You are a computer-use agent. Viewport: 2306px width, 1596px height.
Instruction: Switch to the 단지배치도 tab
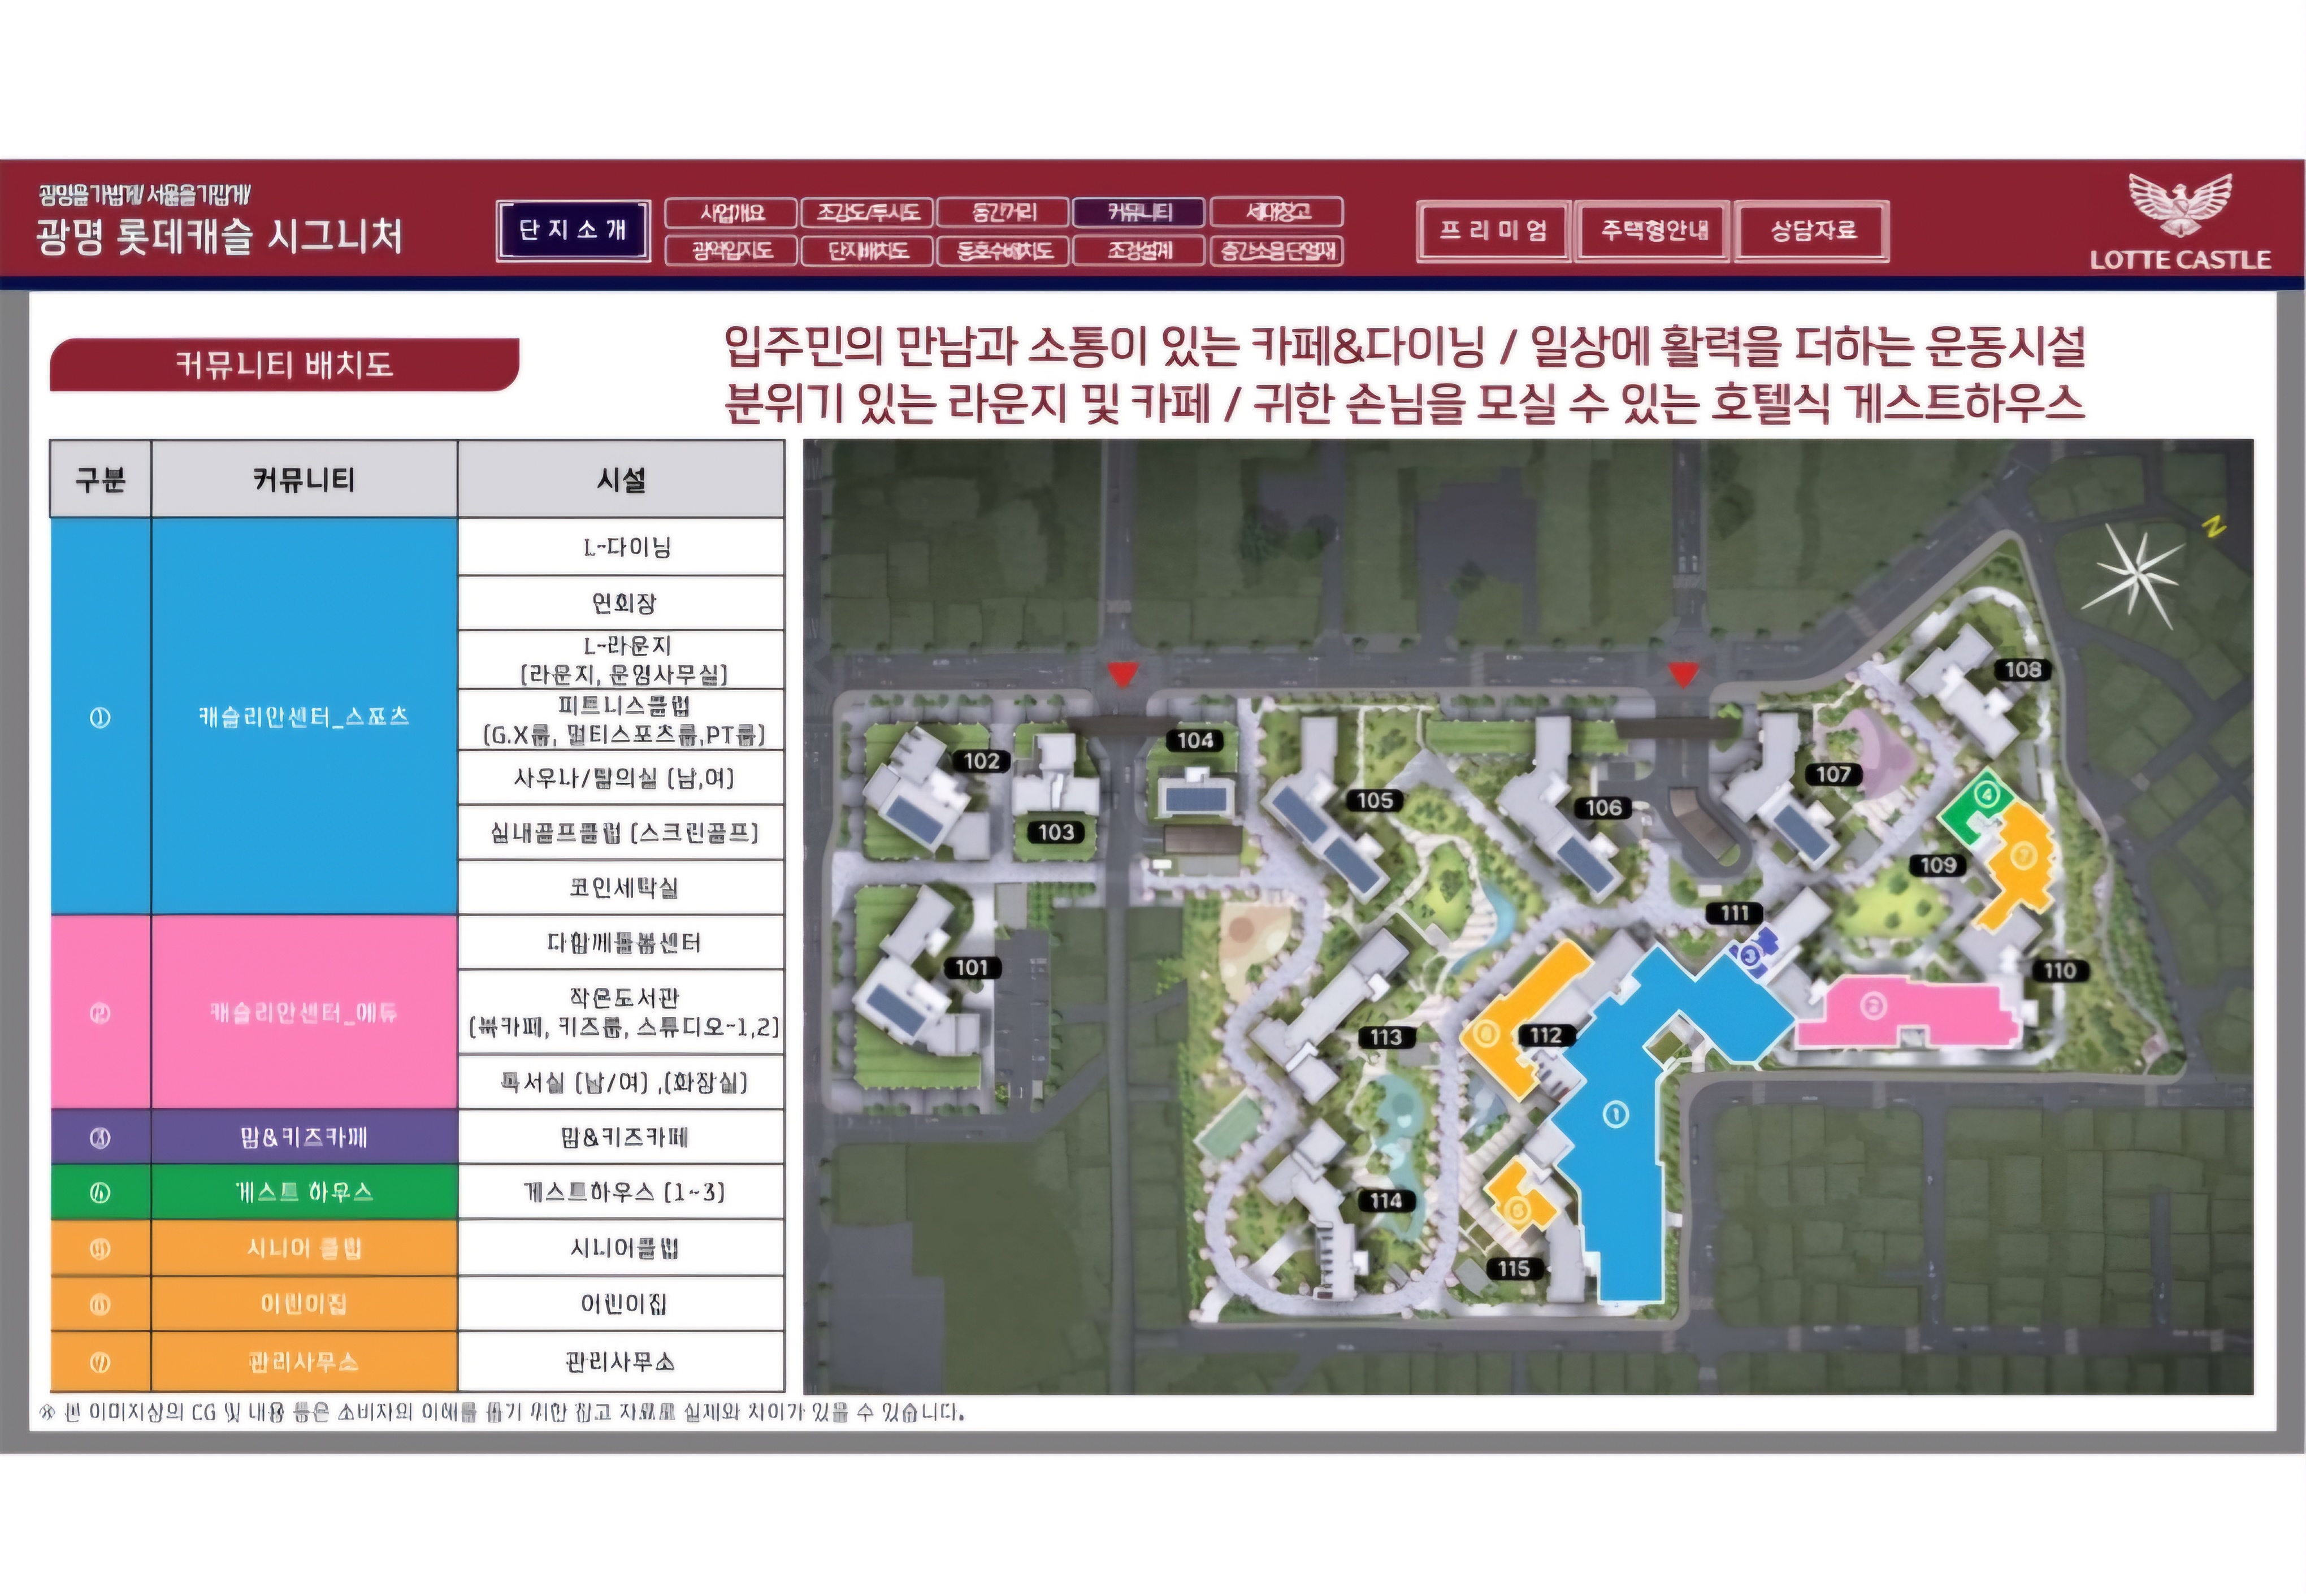868,250
